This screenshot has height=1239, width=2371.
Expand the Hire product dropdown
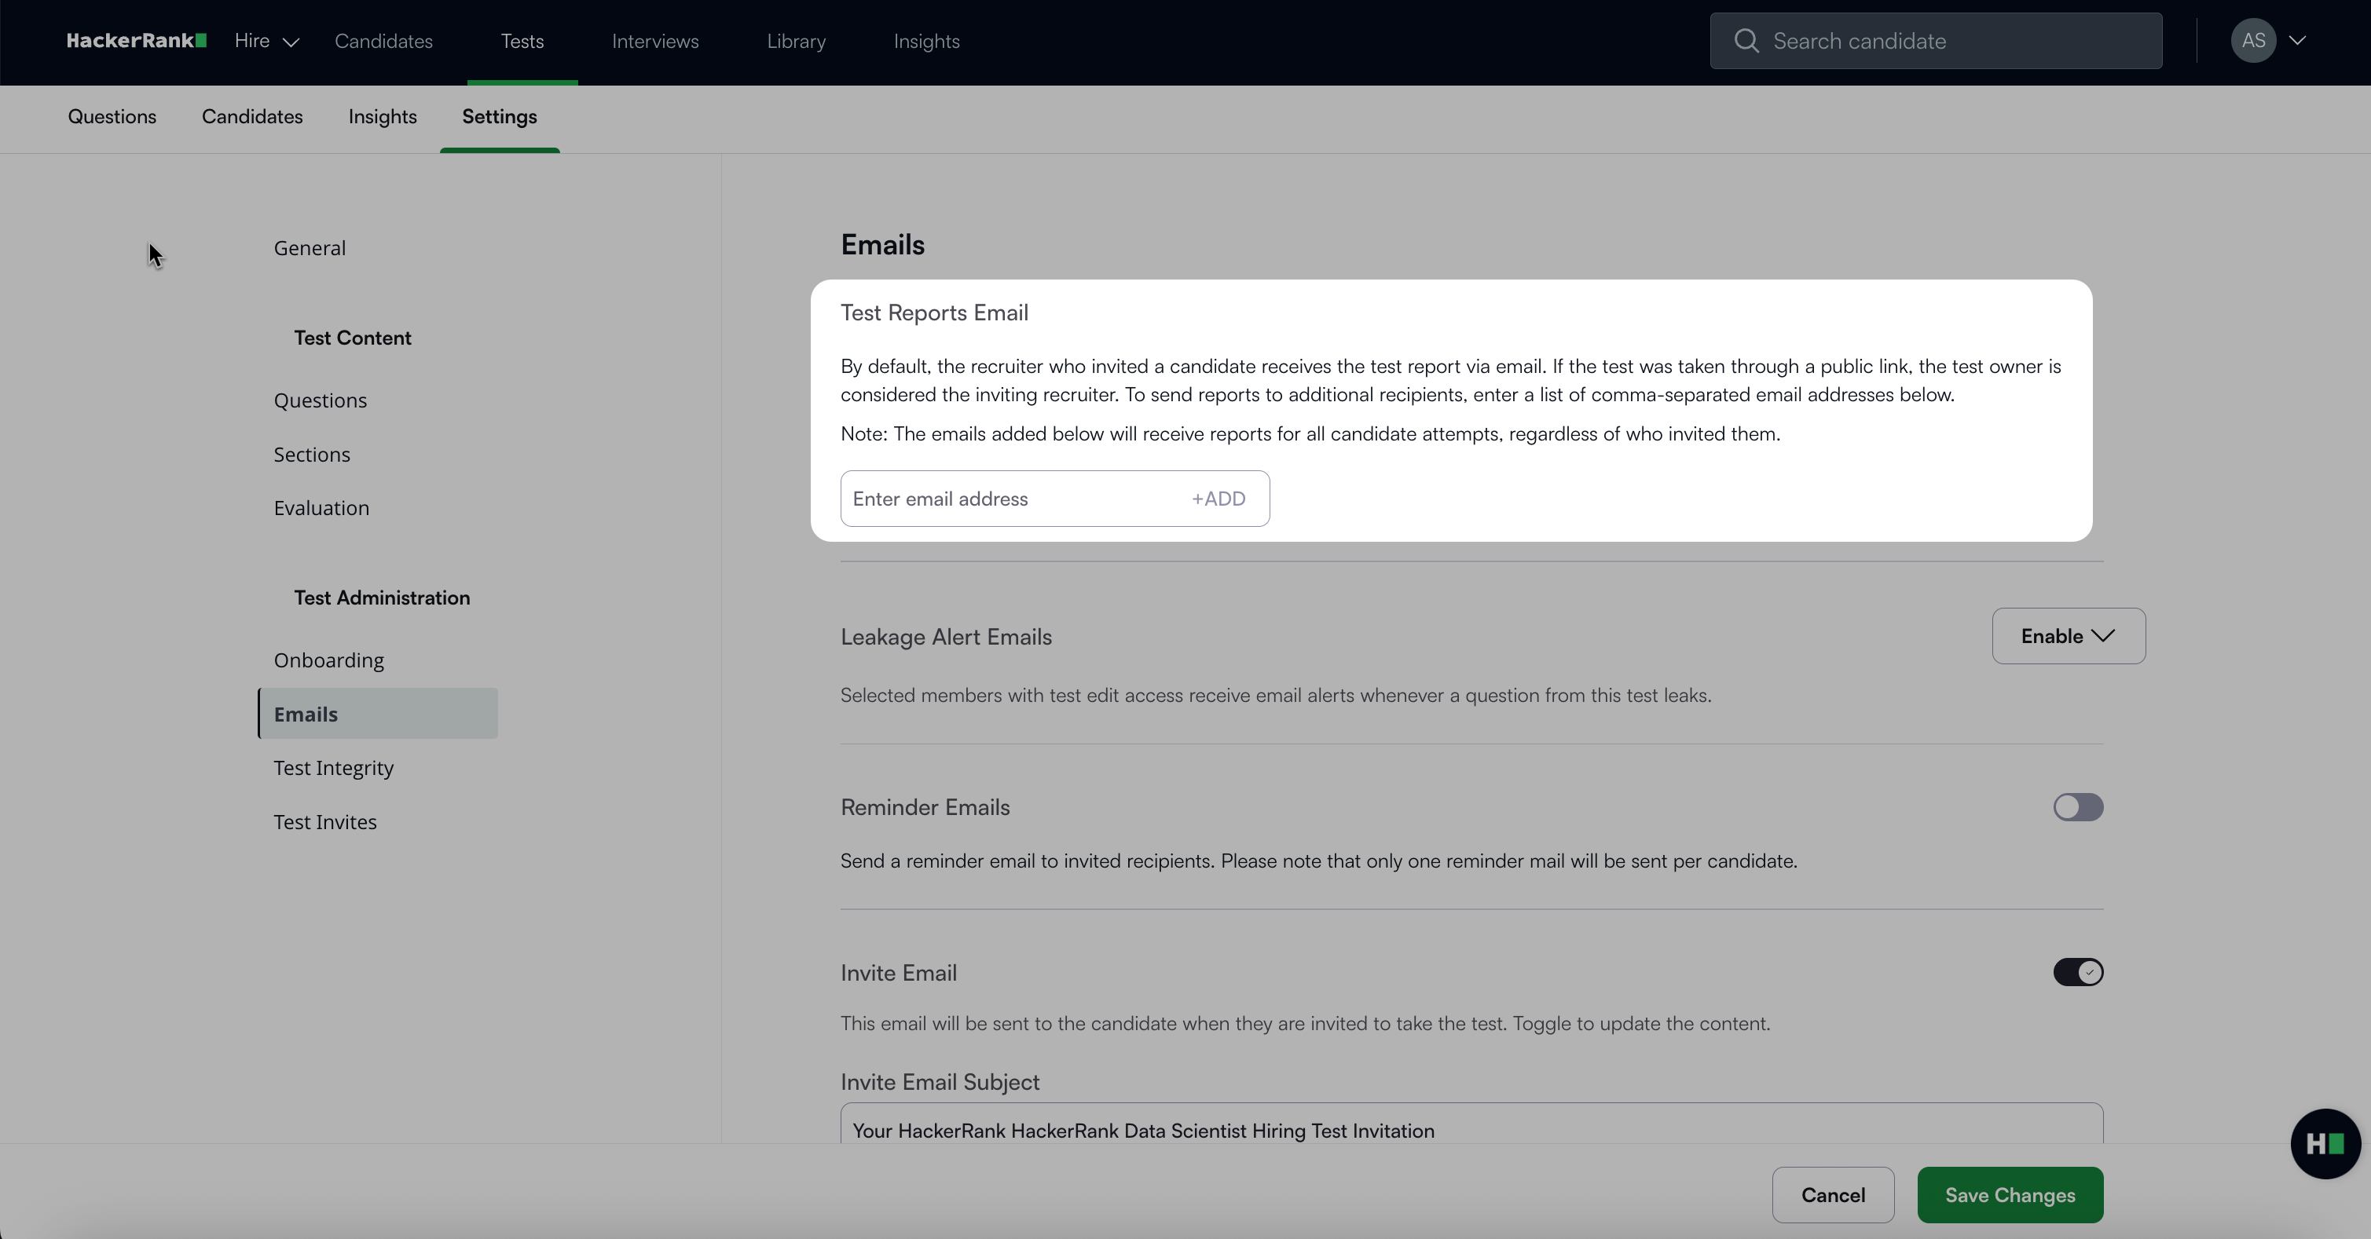point(266,42)
